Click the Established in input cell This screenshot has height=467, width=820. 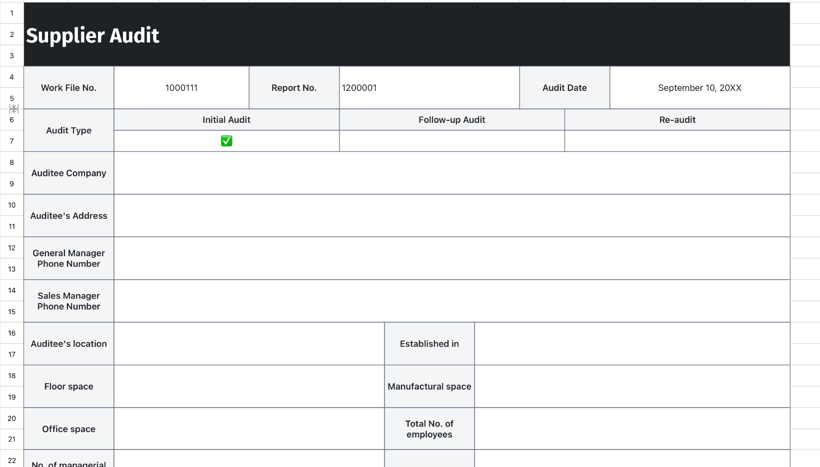click(x=632, y=344)
